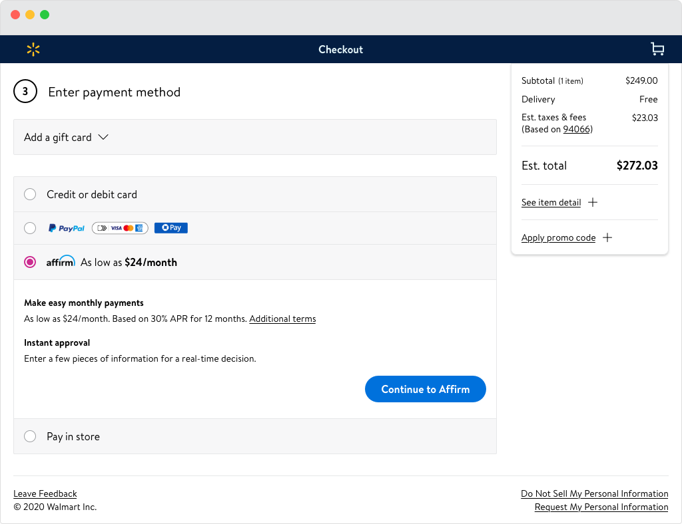The height and width of the screenshot is (524, 682).
Task: Choose the PayPal payment radio button
Action: [30, 228]
